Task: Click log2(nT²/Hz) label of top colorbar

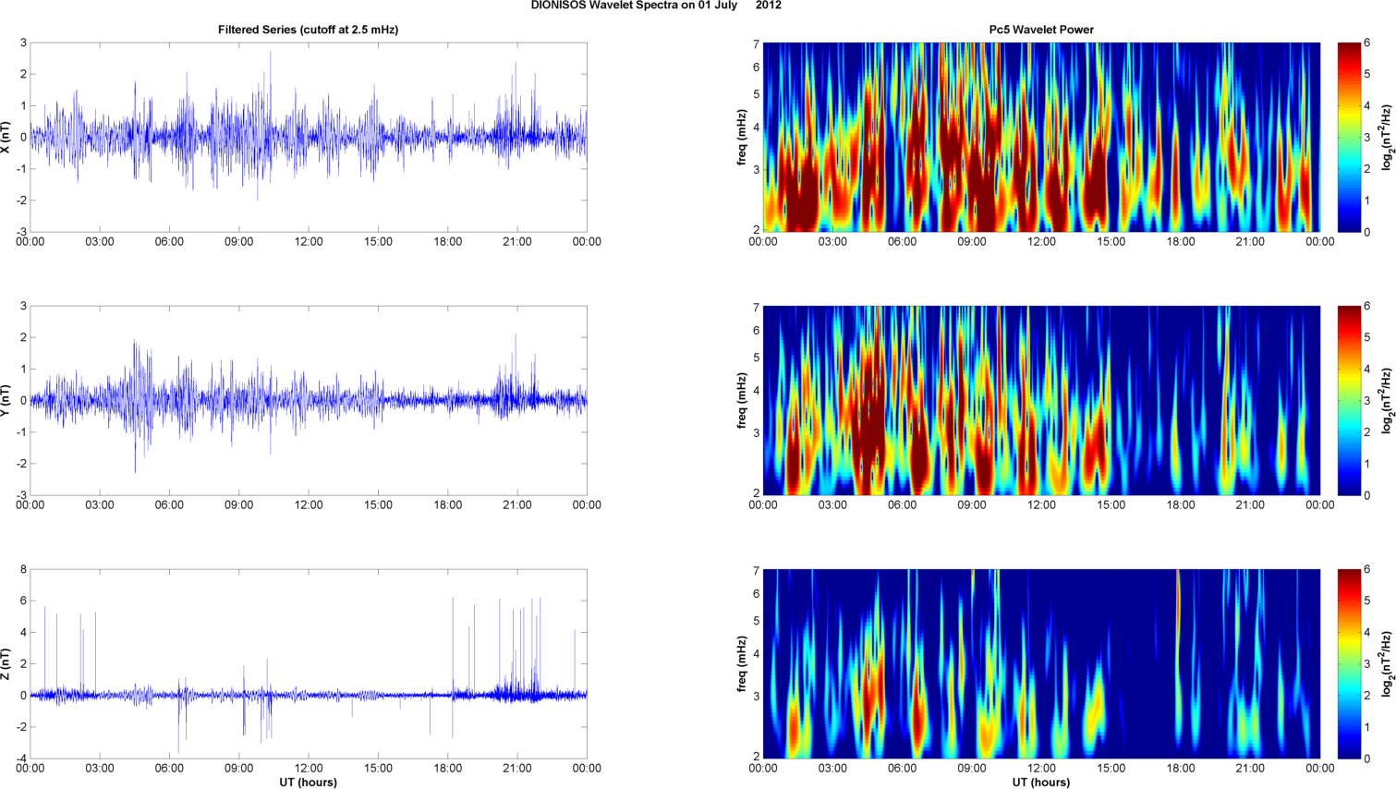Action: [1387, 137]
